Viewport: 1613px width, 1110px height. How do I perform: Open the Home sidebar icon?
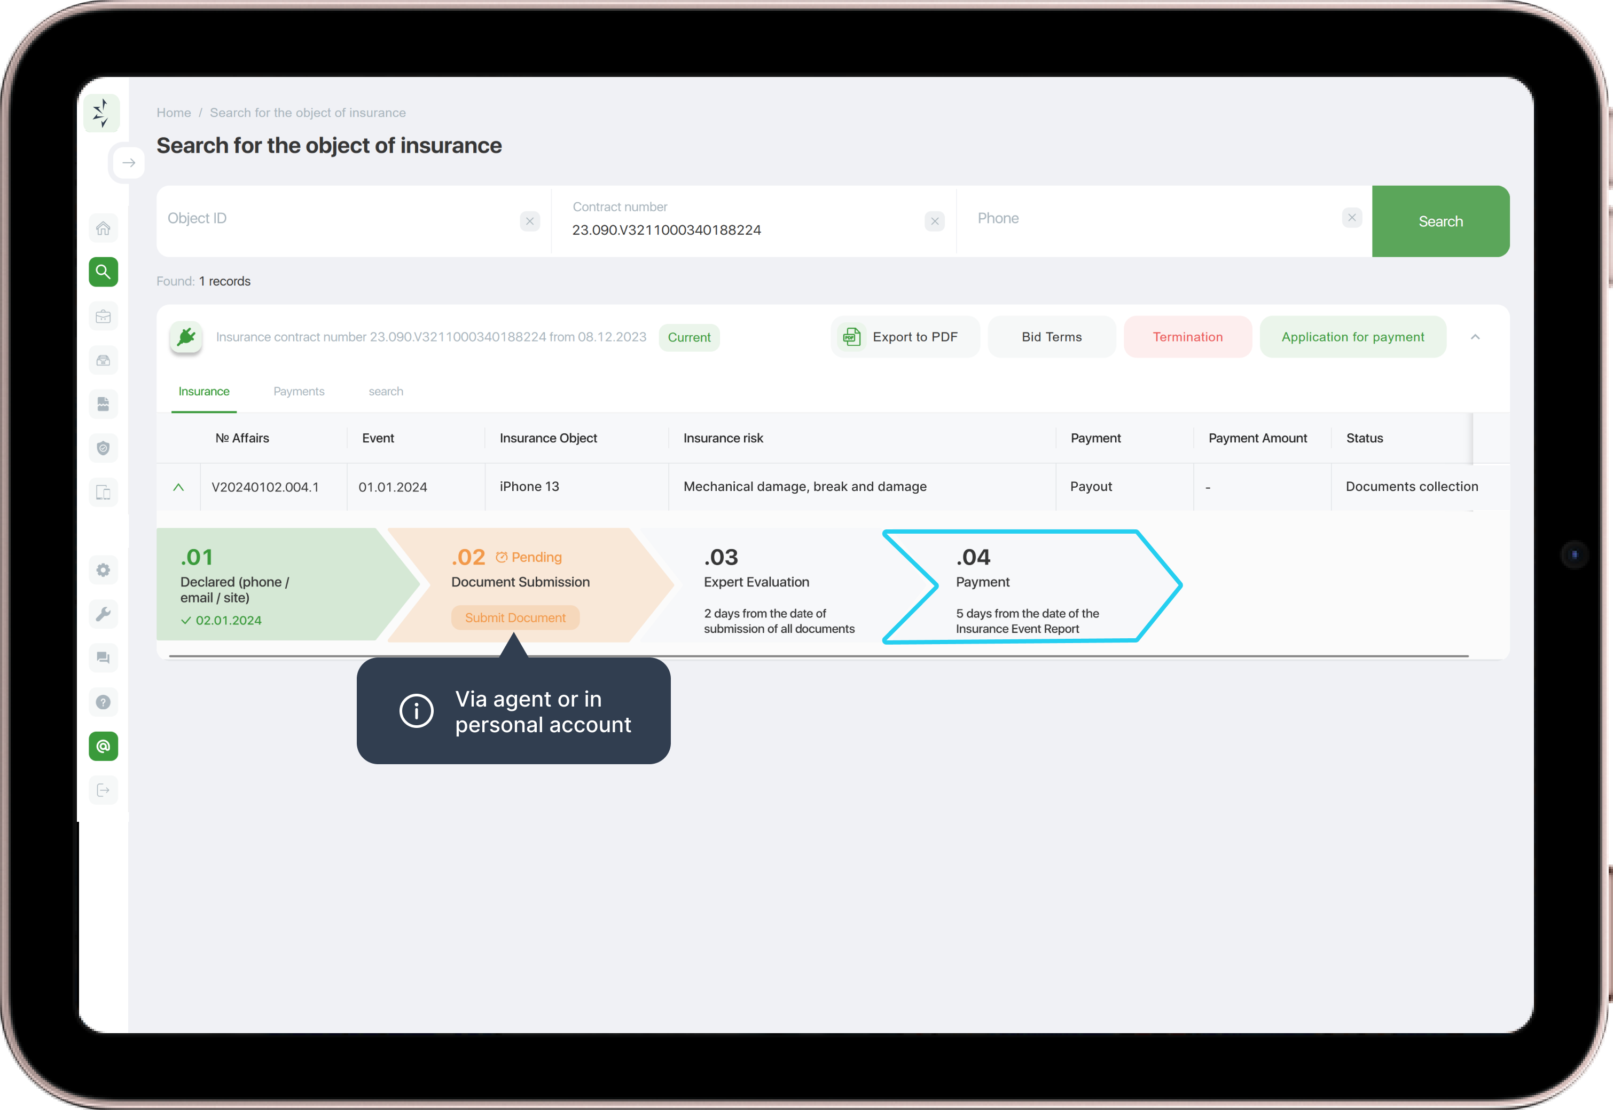coord(103,228)
